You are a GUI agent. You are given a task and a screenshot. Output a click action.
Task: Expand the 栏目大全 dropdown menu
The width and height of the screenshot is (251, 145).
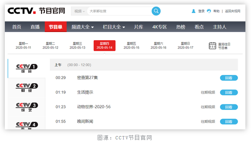pos(114,27)
